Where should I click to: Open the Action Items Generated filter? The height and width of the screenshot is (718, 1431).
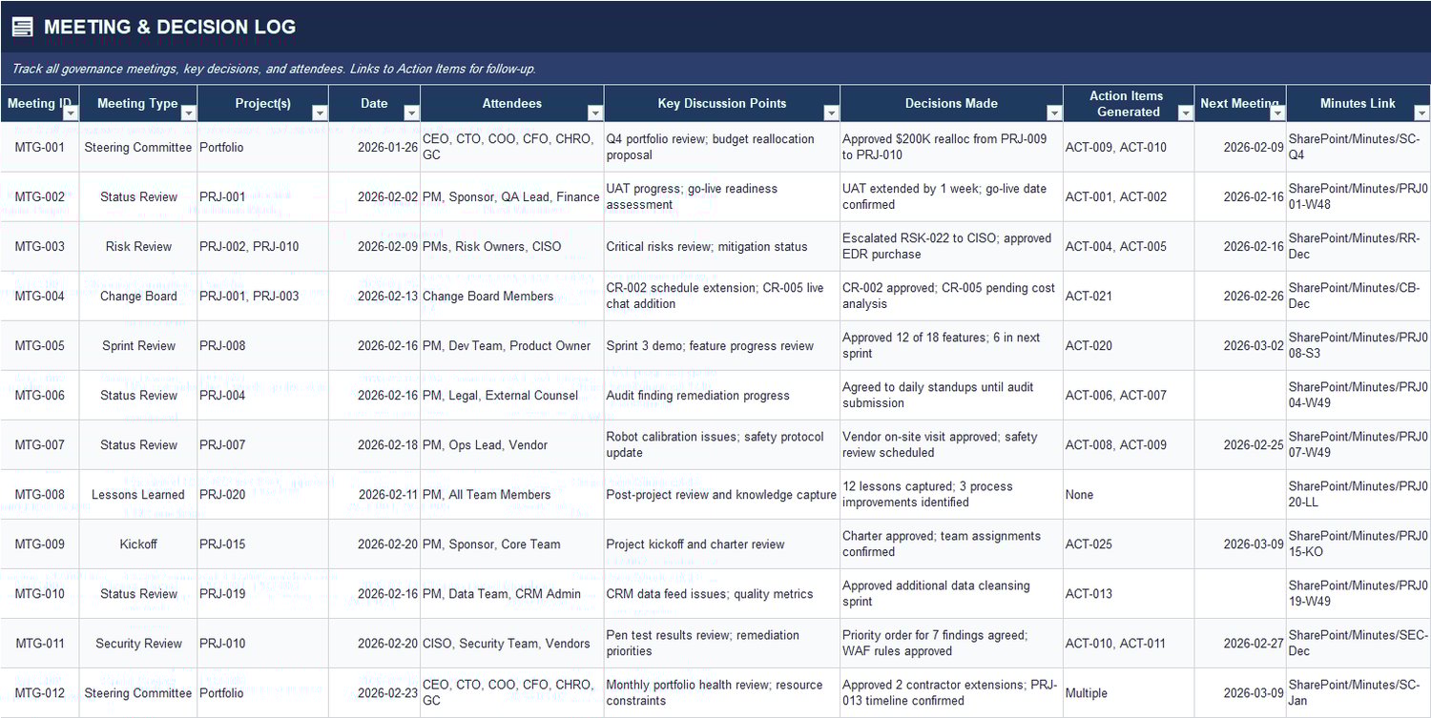tap(1184, 112)
